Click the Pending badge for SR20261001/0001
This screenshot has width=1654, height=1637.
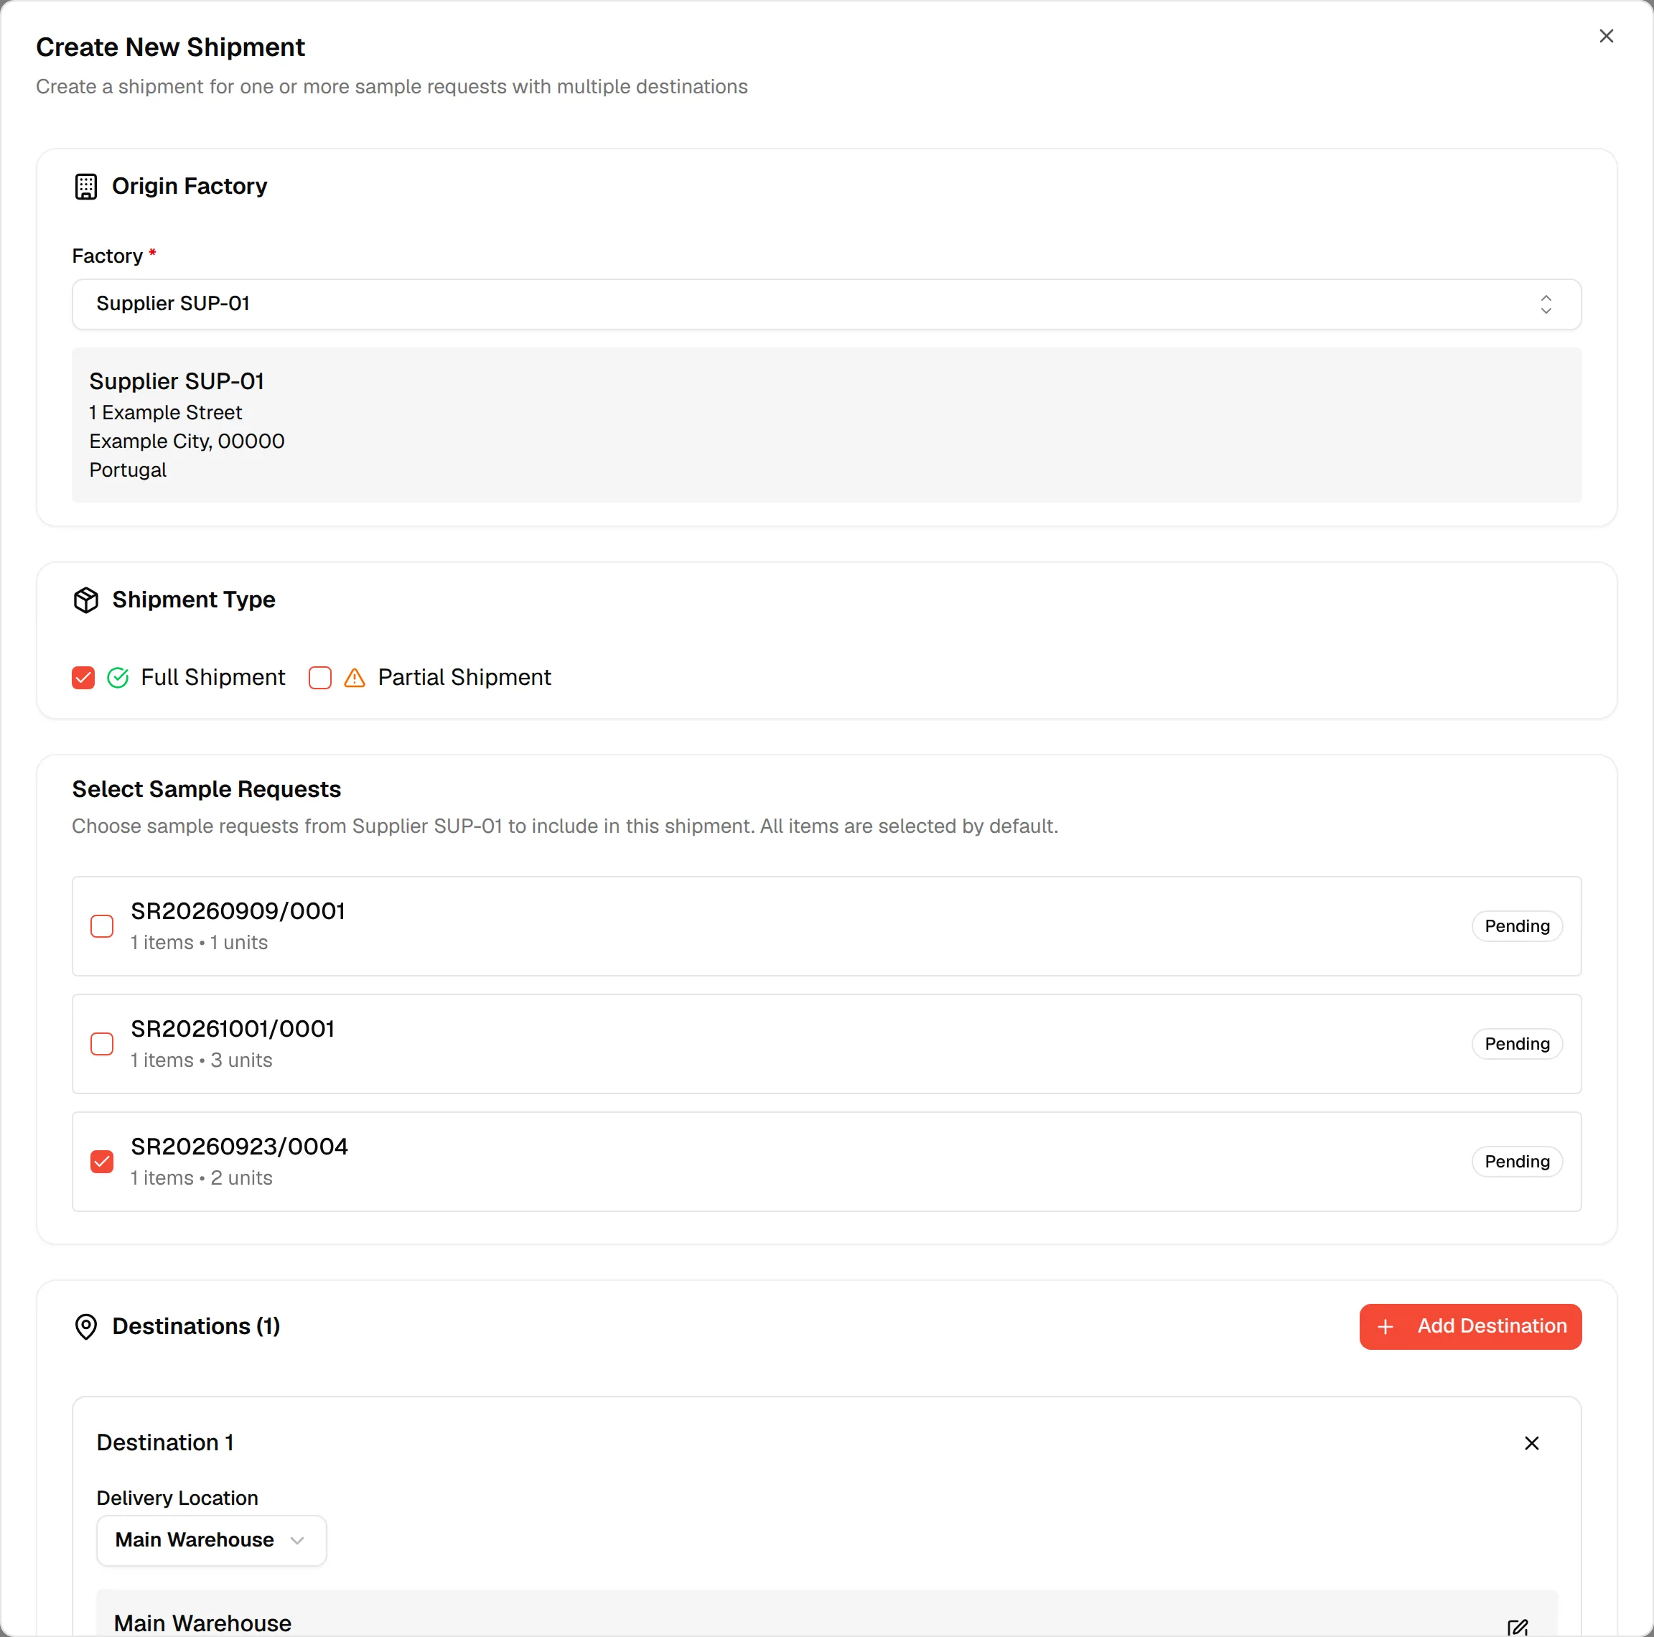pos(1517,1044)
